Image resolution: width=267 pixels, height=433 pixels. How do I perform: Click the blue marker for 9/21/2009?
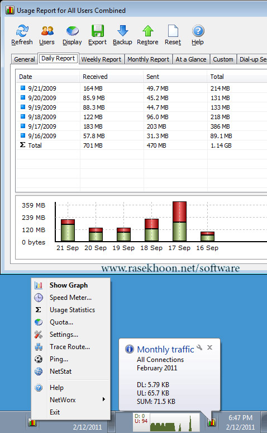coord(23,88)
